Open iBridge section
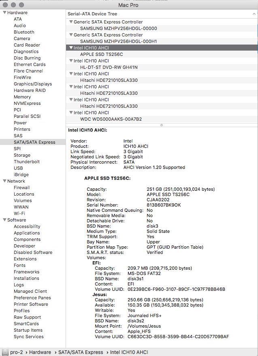The image size is (258, 356). [x=21, y=175]
